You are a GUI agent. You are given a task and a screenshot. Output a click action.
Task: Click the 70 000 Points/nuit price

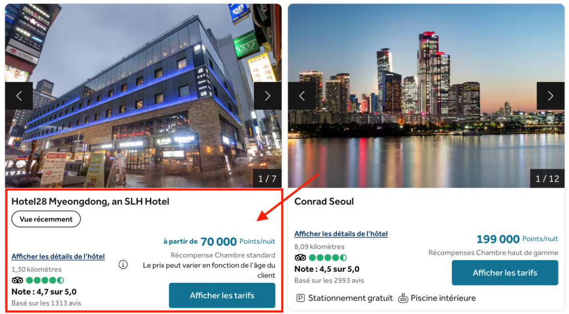pyautogui.click(x=238, y=241)
